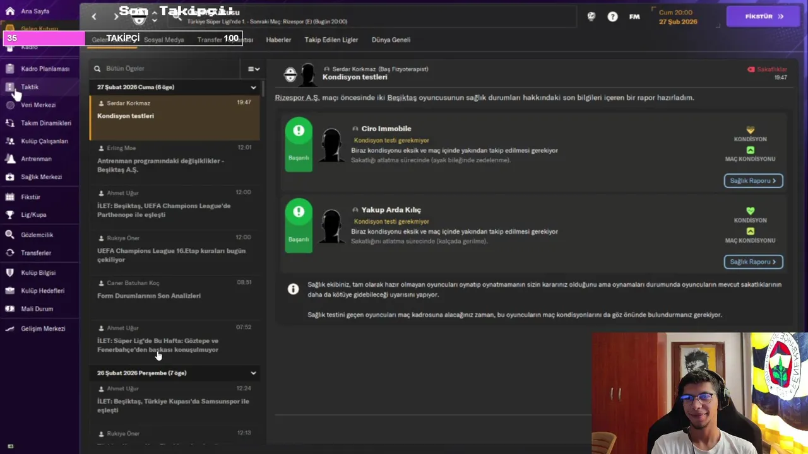
Task: Open the Dünya Geneli tab
Action: tap(391, 40)
